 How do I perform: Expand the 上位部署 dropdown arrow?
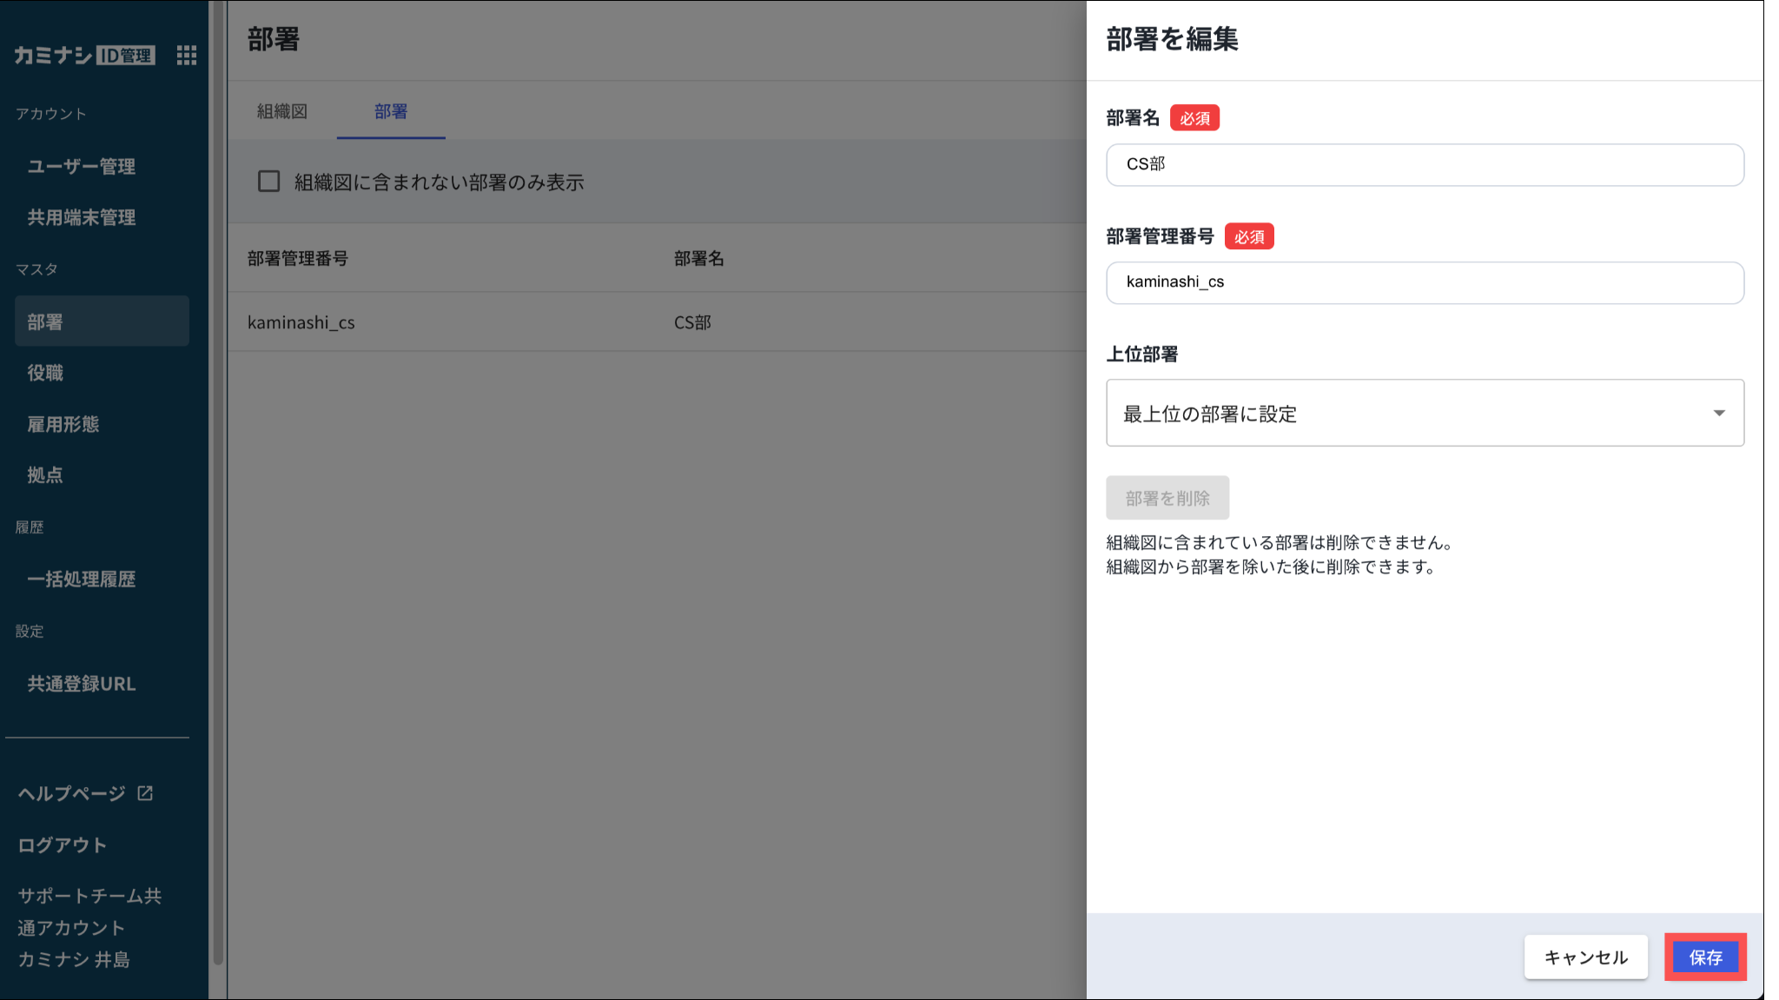click(1718, 414)
